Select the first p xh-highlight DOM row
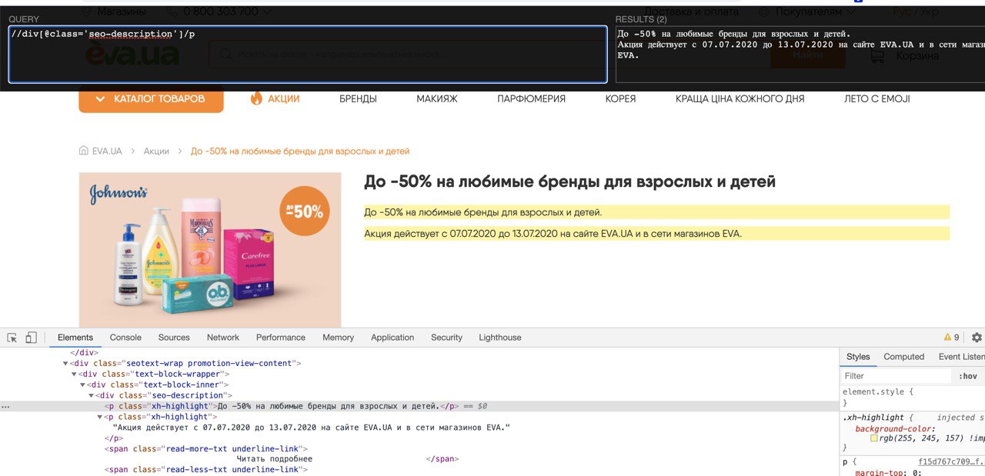Viewport: 985px width, 476px height. [x=419, y=406]
